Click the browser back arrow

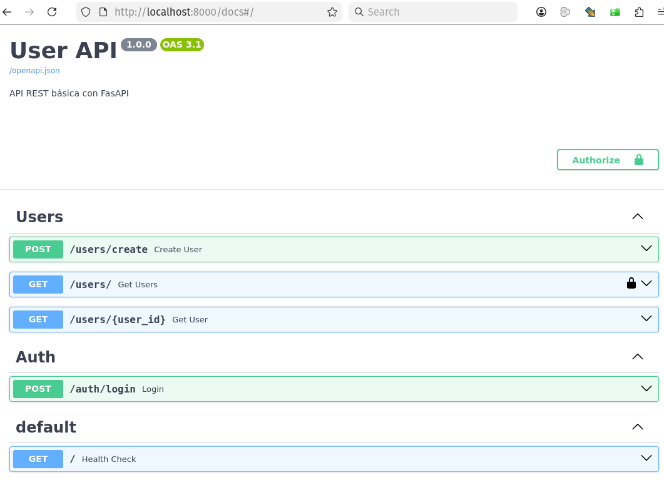tap(8, 12)
